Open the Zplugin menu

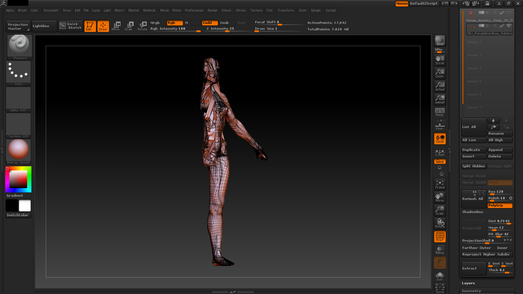click(315, 10)
